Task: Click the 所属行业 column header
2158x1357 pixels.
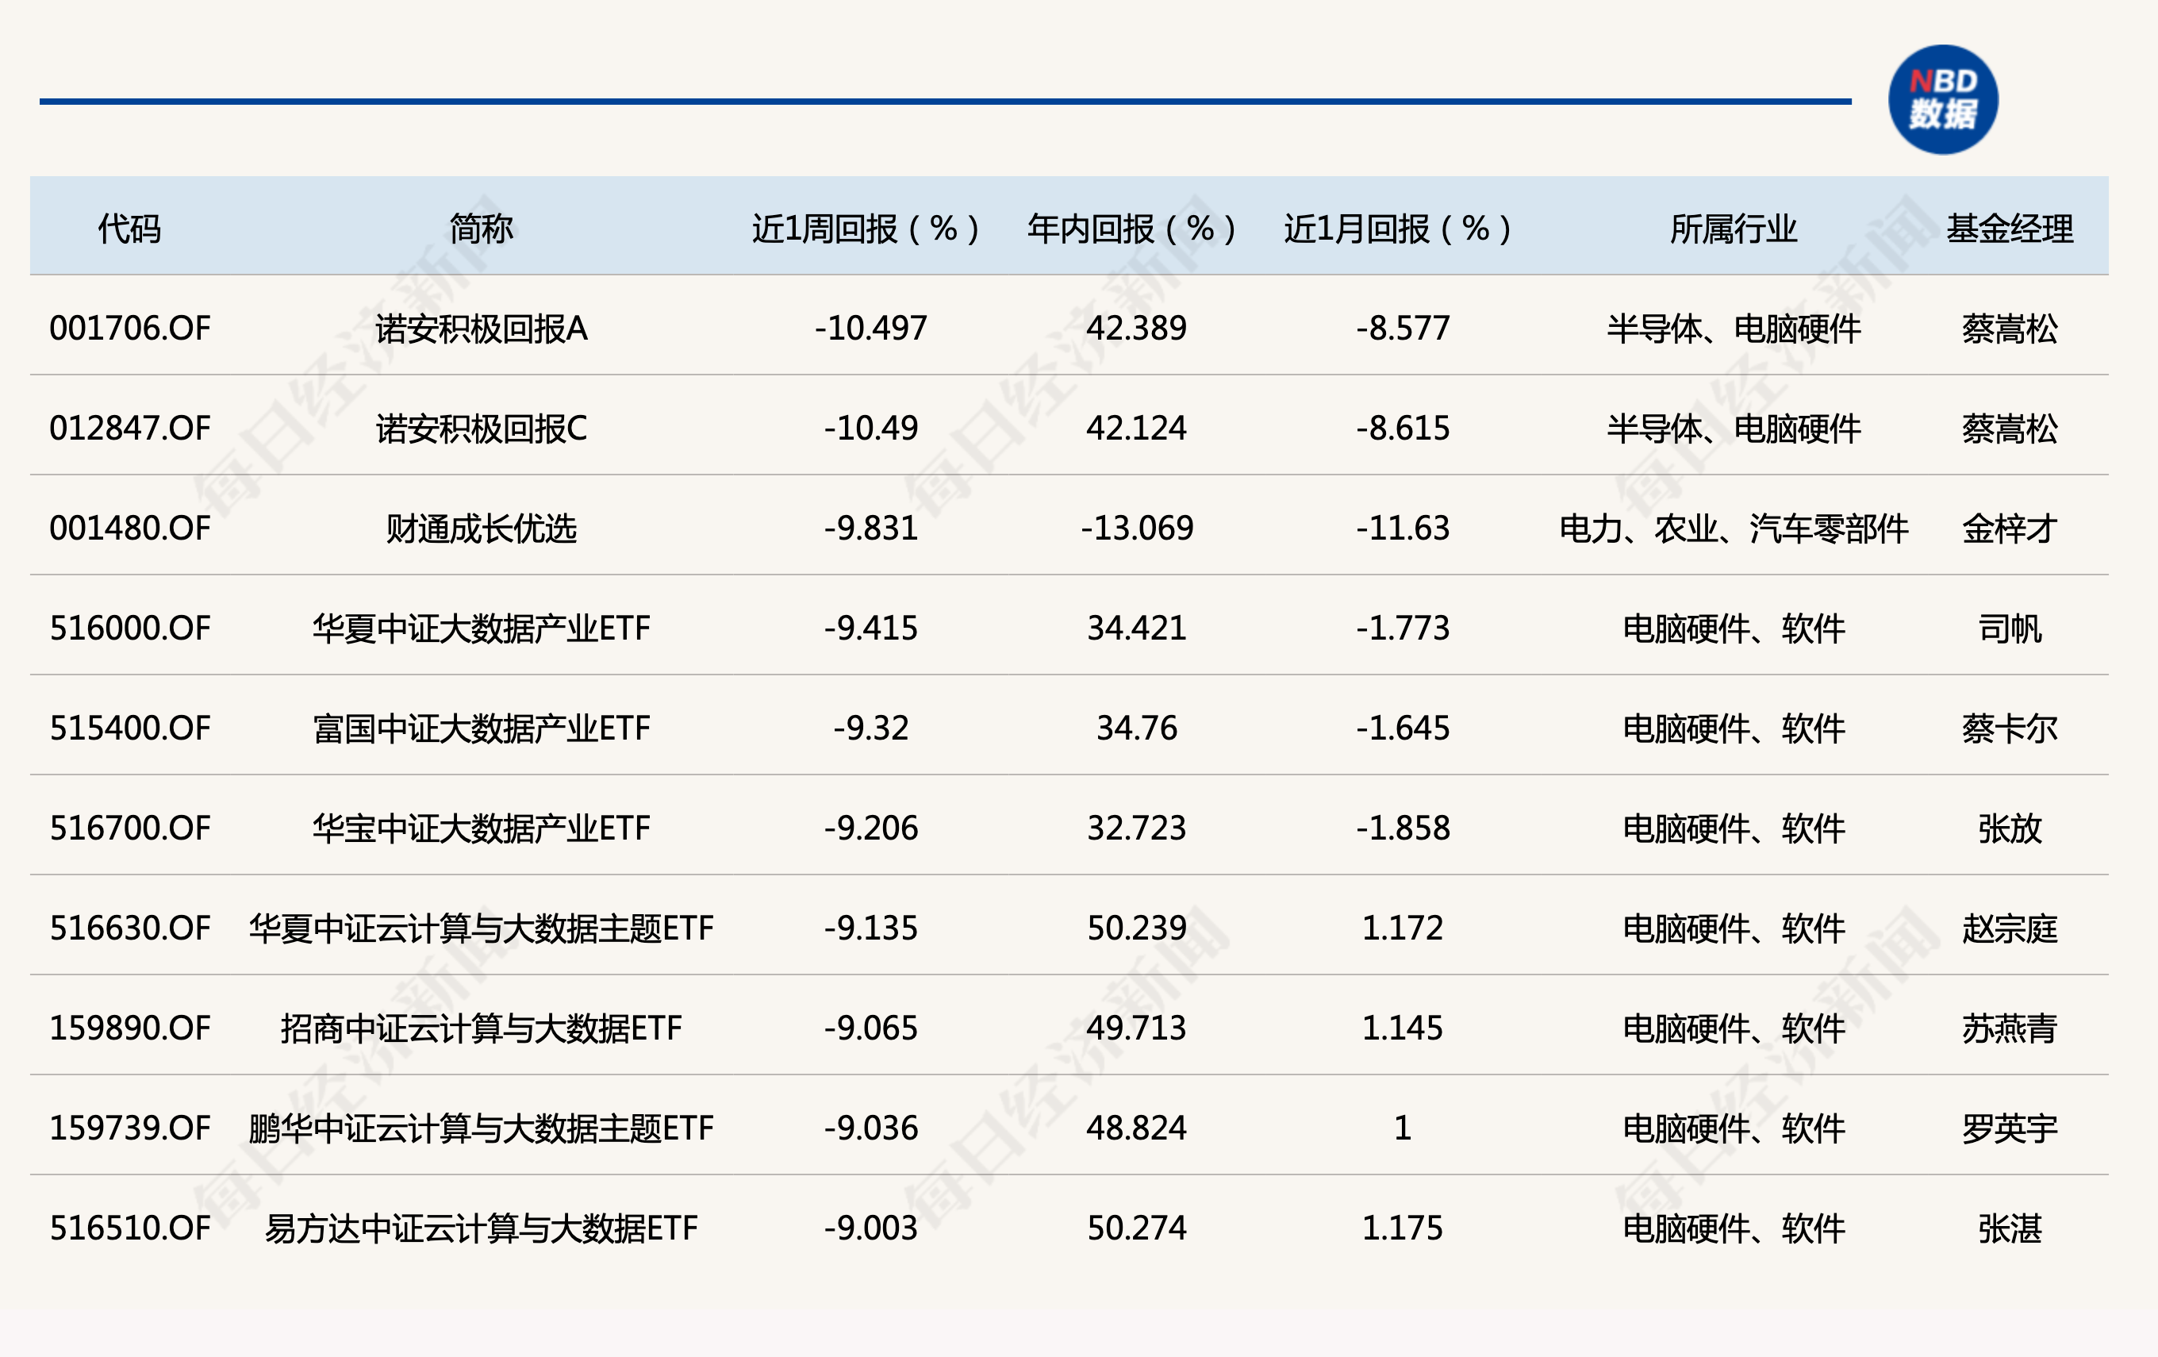Action: click(1734, 229)
